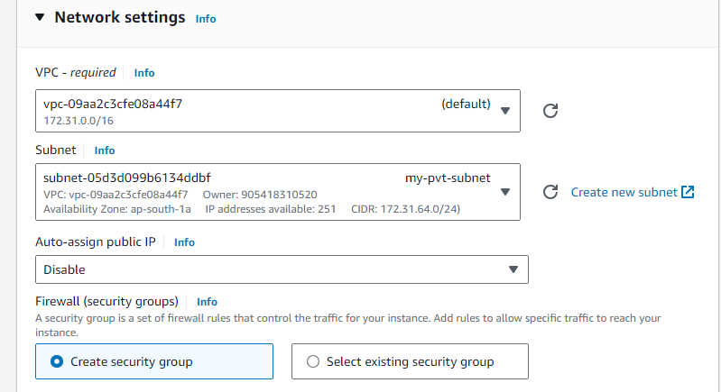Refresh the VPC list
721x392 pixels.
[551, 111]
